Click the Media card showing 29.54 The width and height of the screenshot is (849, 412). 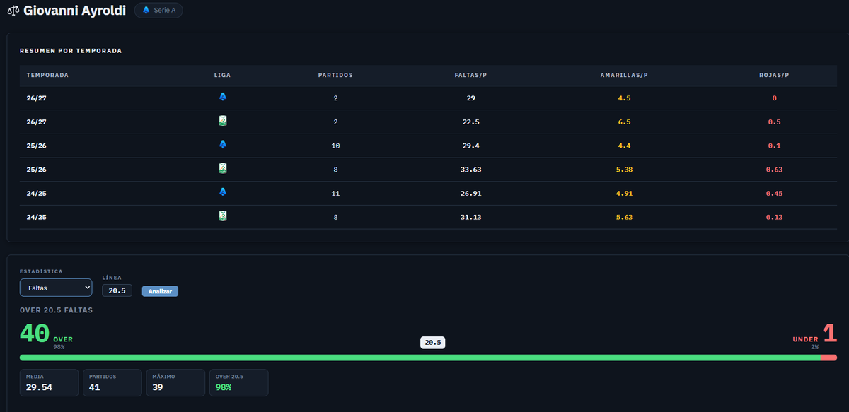click(x=50, y=383)
